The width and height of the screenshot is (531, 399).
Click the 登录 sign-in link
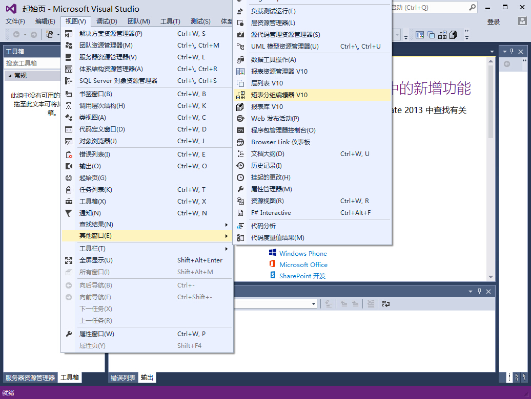pyautogui.click(x=494, y=22)
